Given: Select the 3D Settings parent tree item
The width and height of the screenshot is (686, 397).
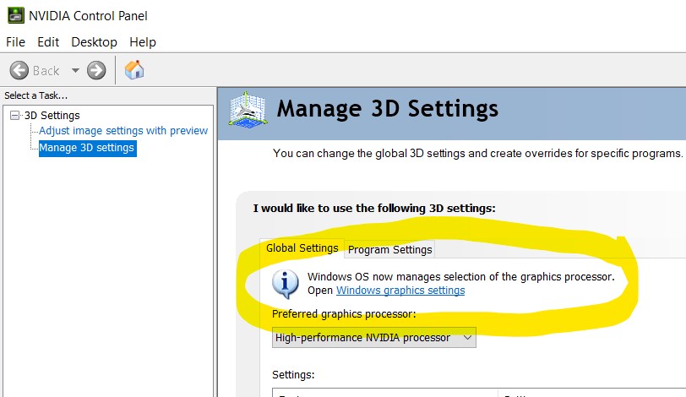Looking at the screenshot, I should [52, 116].
